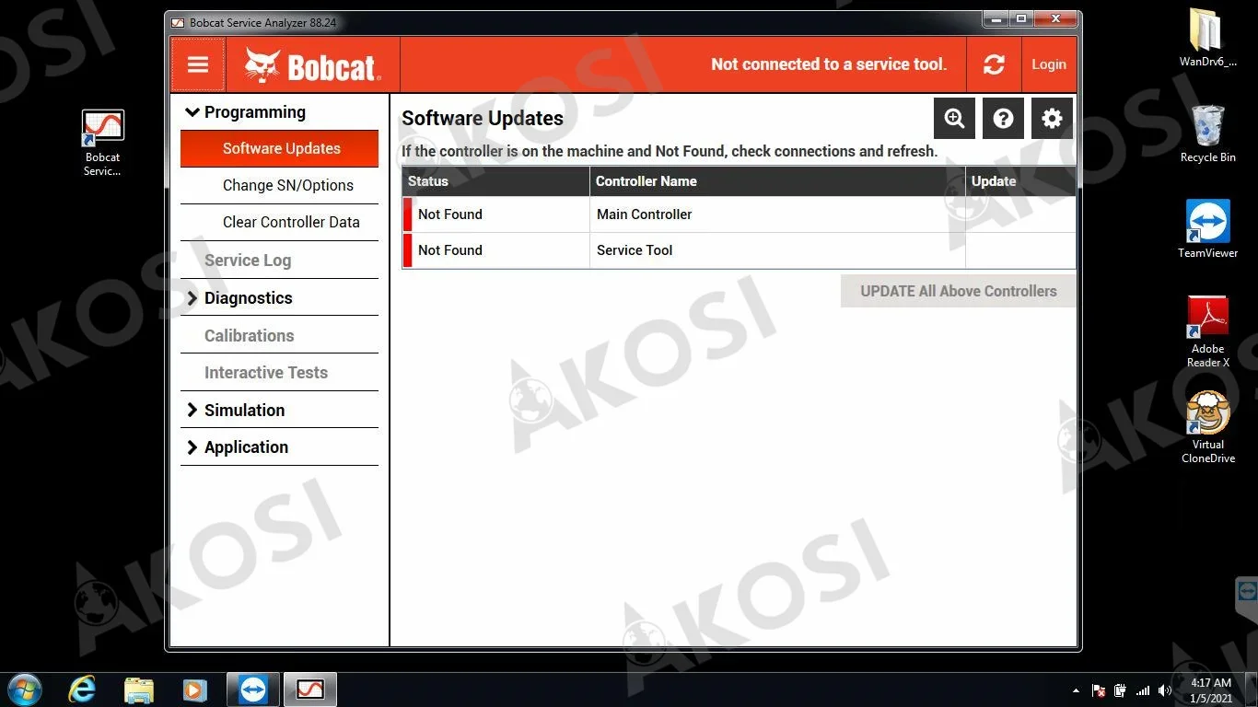1258x707 pixels.
Task: Select the Recycle Bin desktop icon
Action: point(1207,133)
